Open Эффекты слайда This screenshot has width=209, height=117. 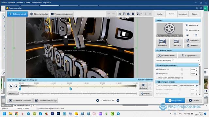point(39,14)
